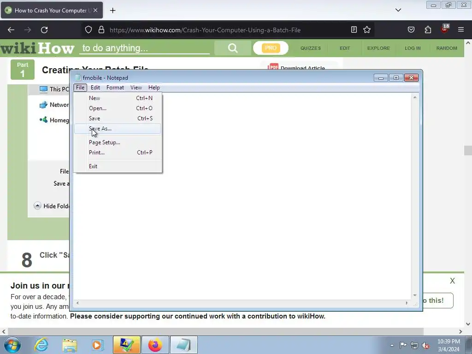Show hidden system tray icons

click(392, 345)
